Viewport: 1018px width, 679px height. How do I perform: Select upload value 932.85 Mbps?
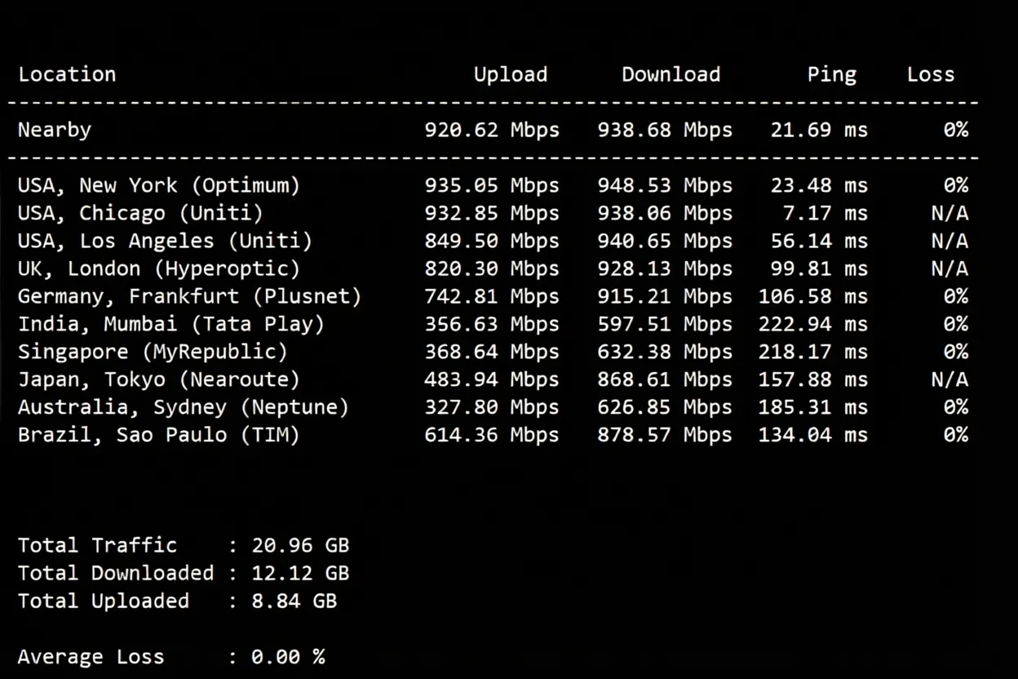(x=492, y=213)
